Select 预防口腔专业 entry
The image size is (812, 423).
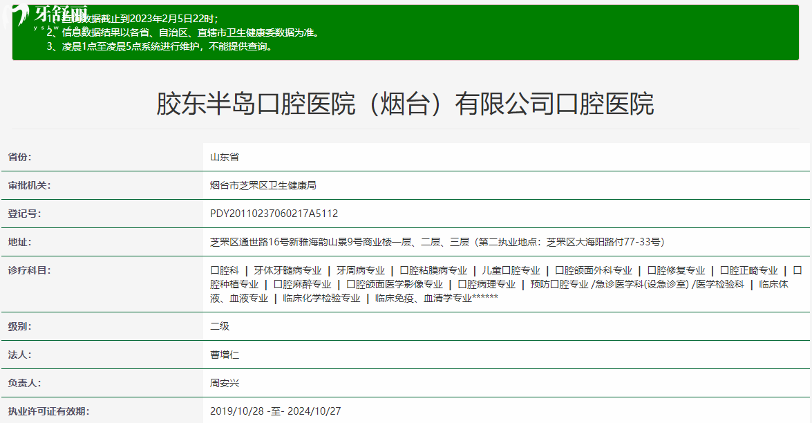pyautogui.click(x=559, y=284)
